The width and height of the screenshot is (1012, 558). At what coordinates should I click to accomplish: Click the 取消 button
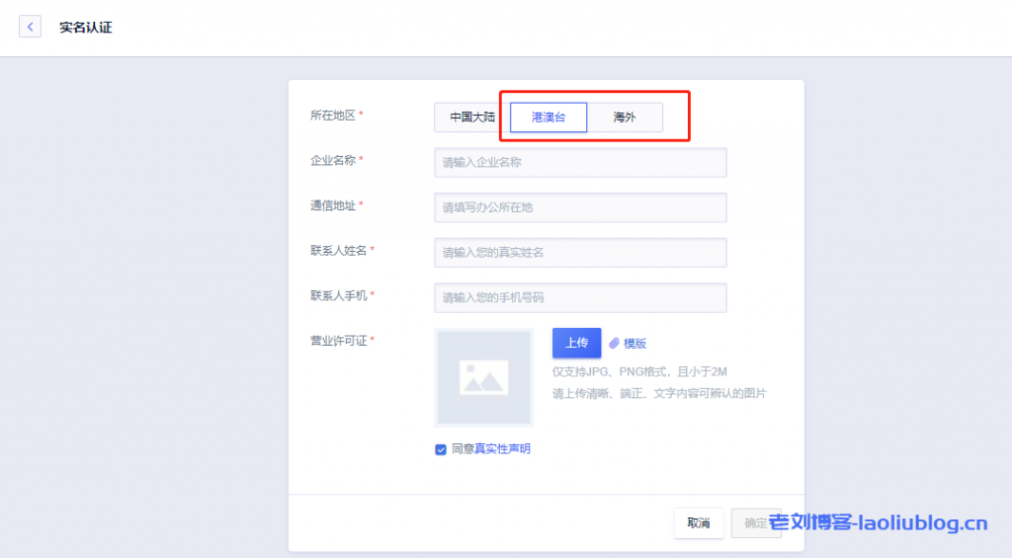699,523
